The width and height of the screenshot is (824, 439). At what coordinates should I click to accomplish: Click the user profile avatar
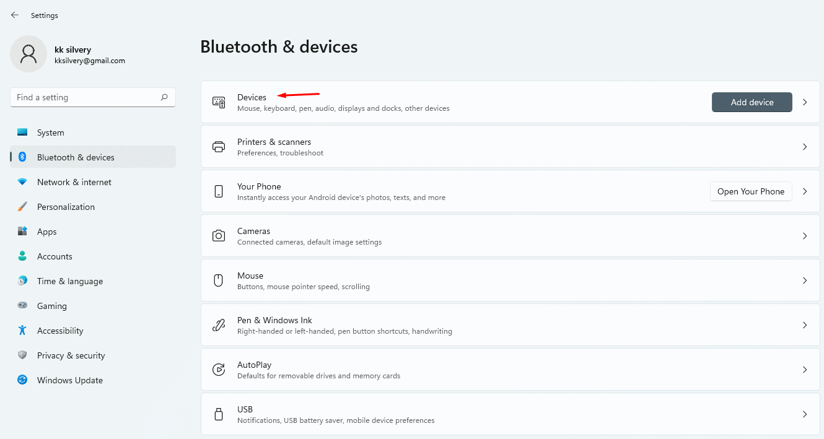pyautogui.click(x=28, y=54)
